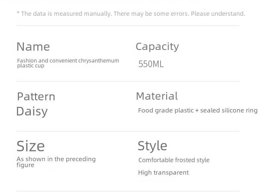
Task: Click the Style heading
Action: pyautogui.click(x=152, y=146)
